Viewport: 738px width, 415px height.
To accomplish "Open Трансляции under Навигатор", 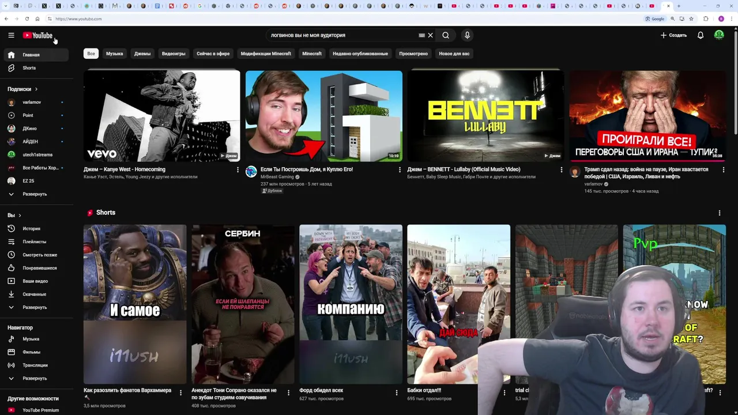I will pos(35,365).
